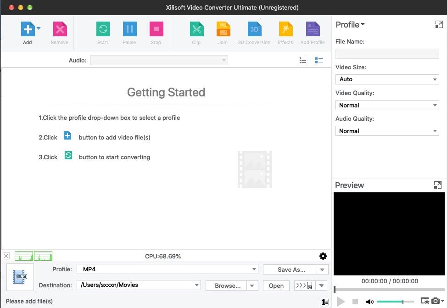The height and width of the screenshot is (308, 447).
Task: Expand the Profile format dropdown showing MP4
Action: pos(254,269)
